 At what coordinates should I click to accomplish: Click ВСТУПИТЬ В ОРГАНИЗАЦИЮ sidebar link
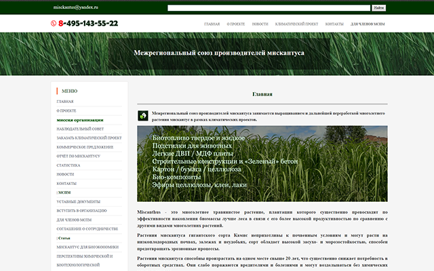tap(81, 211)
